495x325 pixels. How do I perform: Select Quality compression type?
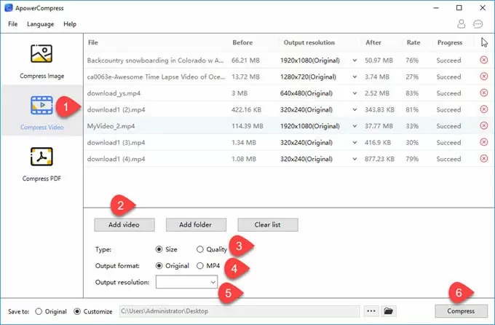(200, 249)
